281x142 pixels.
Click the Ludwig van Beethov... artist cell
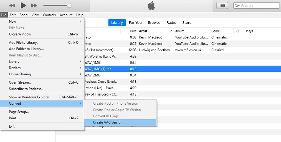(156, 50)
